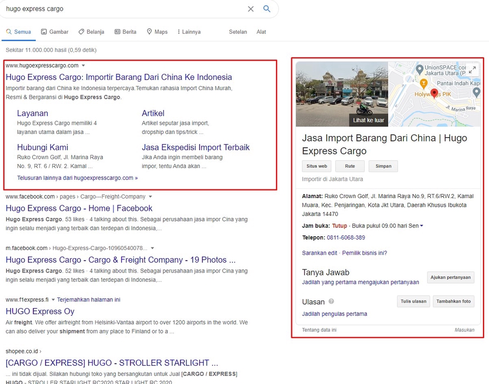This screenshot has height=384, width=489.
Task: Expand the Lainnya more options menu
Action: (188, 32)
